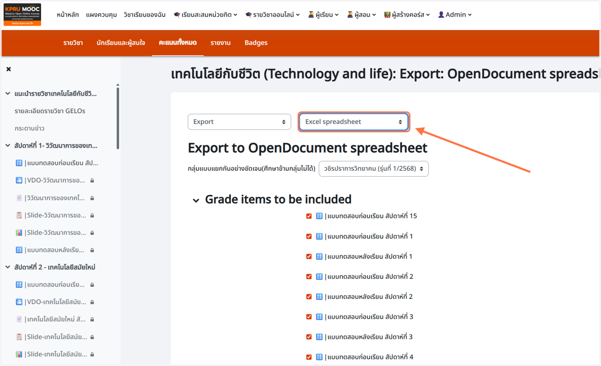This screenshot has height=366, width=601.
Task: Click the video icon of VDO-เทคโนโลยีสมัยใหม่
Action: pyautogui.click(x=19, y=302)
